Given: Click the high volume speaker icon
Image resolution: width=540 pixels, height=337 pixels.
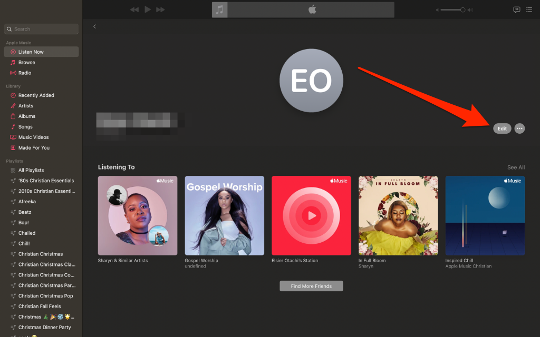Looking at the screenshot, I should click(x=470, y=10).
